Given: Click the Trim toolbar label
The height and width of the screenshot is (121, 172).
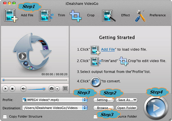Looking at the screenshot, I should point(61,15).
